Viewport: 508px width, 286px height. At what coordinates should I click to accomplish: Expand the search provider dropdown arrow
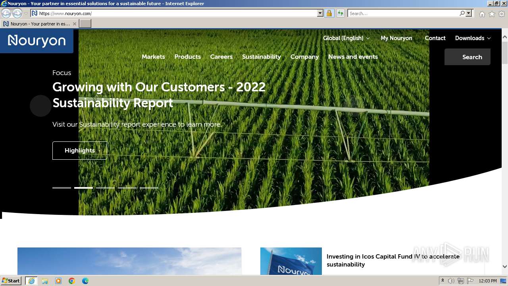tap(469, 13)
